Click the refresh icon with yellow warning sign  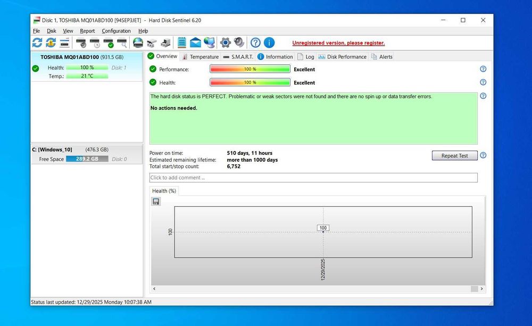(x=51, y=43)
